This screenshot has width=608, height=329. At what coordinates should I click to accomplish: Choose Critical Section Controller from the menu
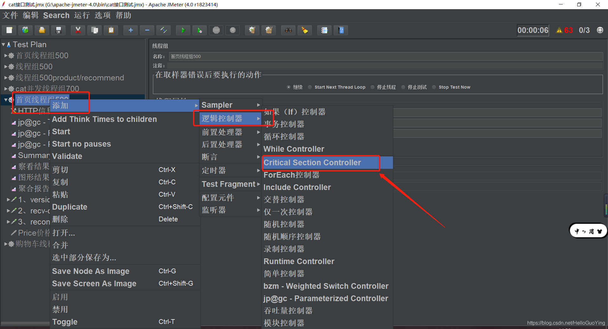tap(312, 162)
